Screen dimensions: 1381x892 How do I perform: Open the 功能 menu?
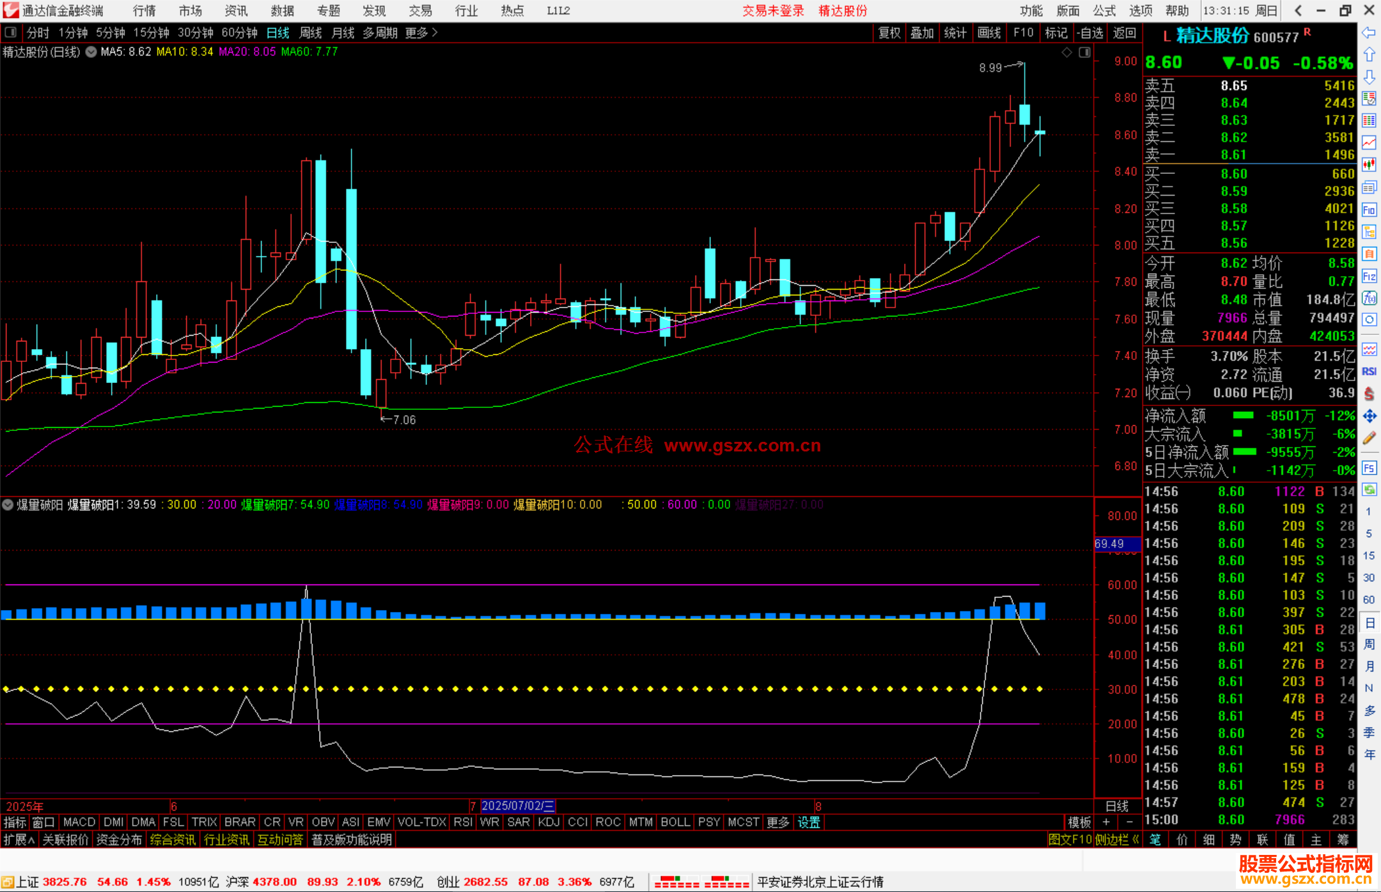tap(1031, 11)
